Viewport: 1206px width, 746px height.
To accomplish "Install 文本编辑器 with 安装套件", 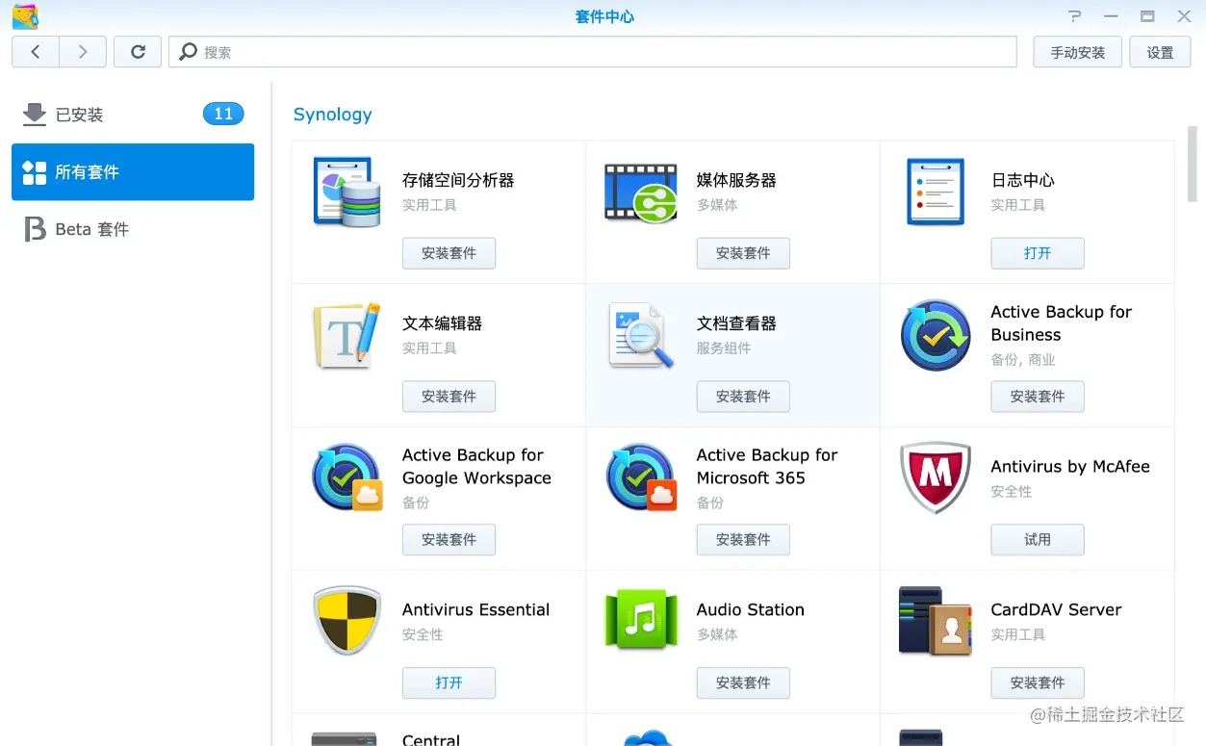I will click(x=449, y=397).
